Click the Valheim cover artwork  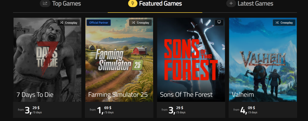(x=263, y=57)
